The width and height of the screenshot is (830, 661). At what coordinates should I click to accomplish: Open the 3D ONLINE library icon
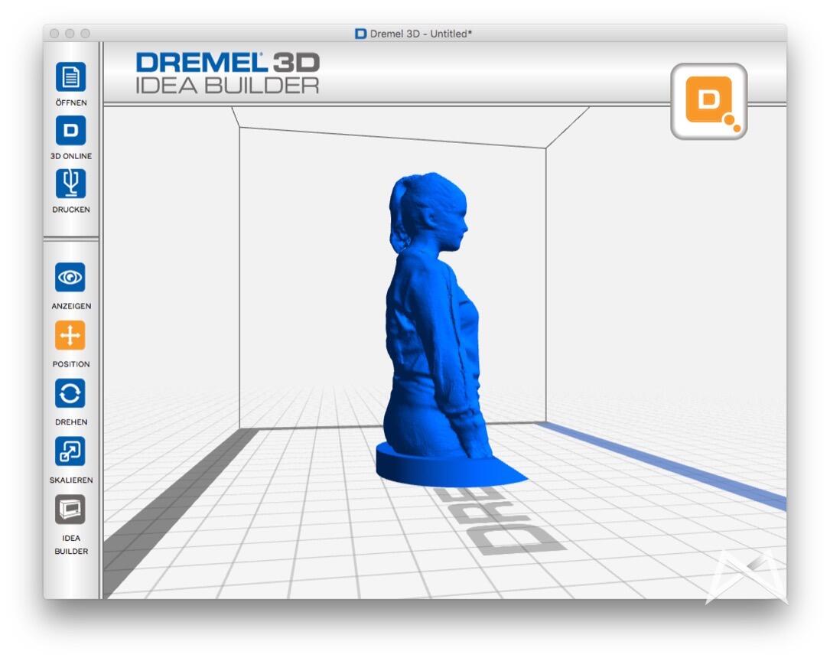70,130
